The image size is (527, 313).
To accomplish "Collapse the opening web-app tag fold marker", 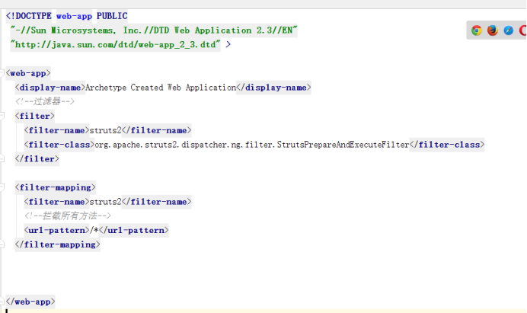I will [x=2, y=73].
